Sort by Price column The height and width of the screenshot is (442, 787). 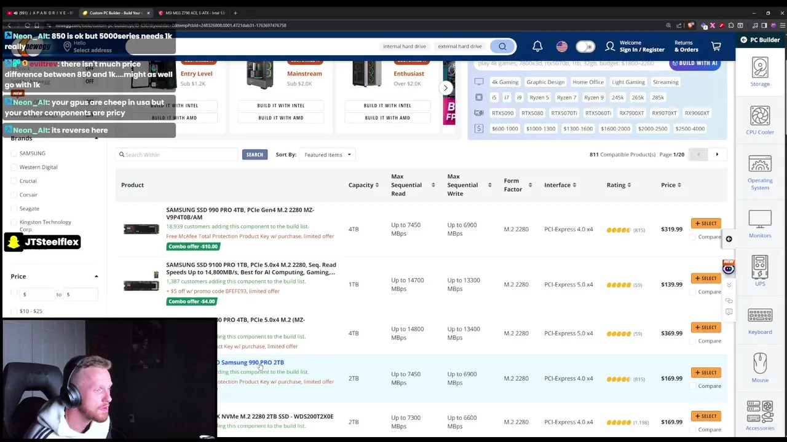click(679, 185)
